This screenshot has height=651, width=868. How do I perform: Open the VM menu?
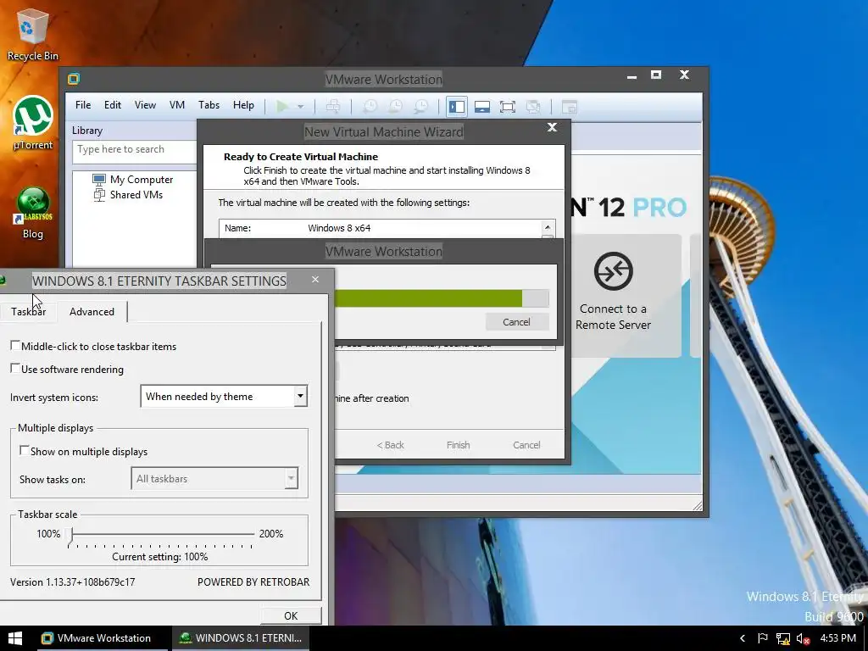coord(177,105)
